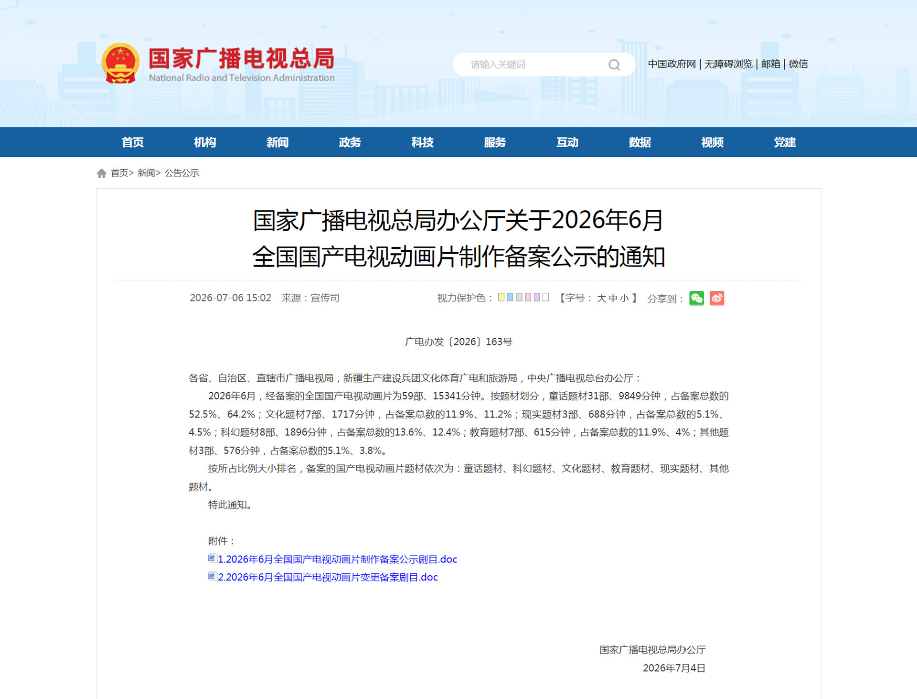The width and height of the screenshot is (917, 699).
Task: Open the 微信 header link
Action: pos(798,64)
